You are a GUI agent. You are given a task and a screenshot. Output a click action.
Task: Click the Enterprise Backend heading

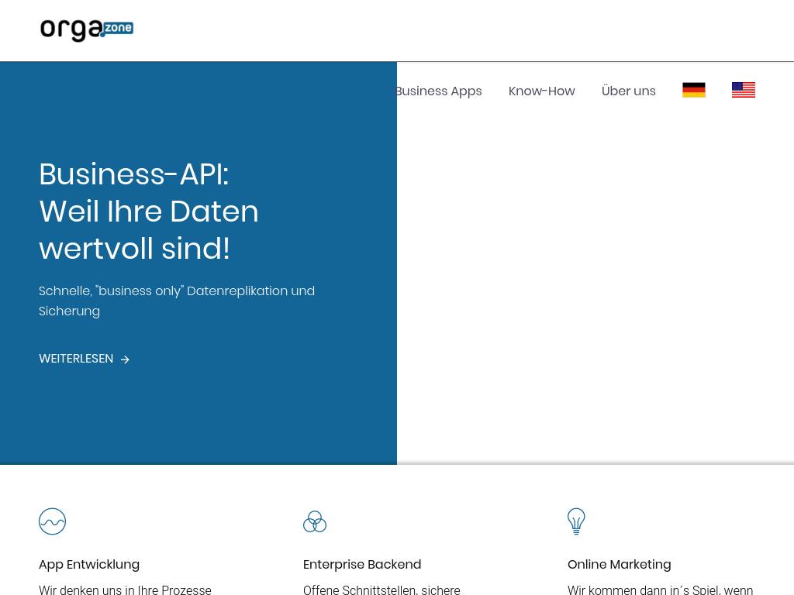[x=362, y=565]
